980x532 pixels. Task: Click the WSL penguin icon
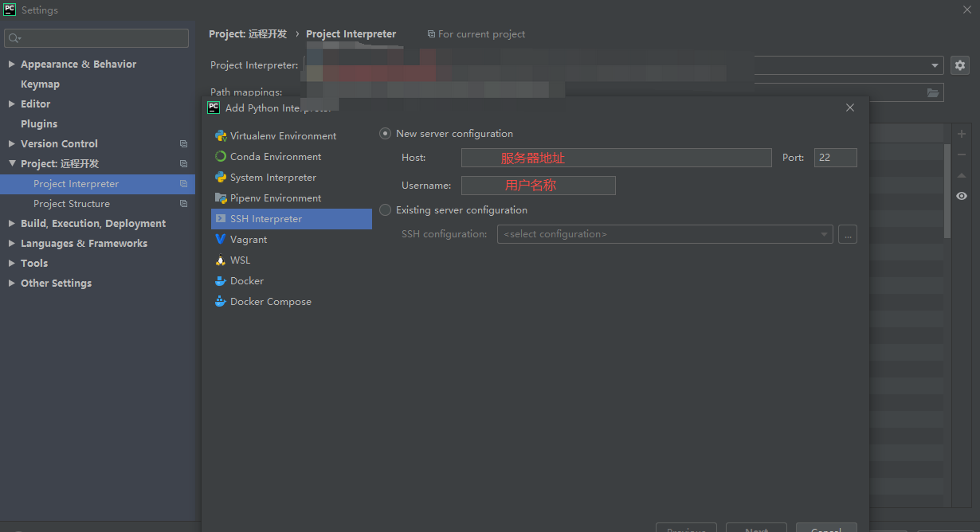[221, 260]
